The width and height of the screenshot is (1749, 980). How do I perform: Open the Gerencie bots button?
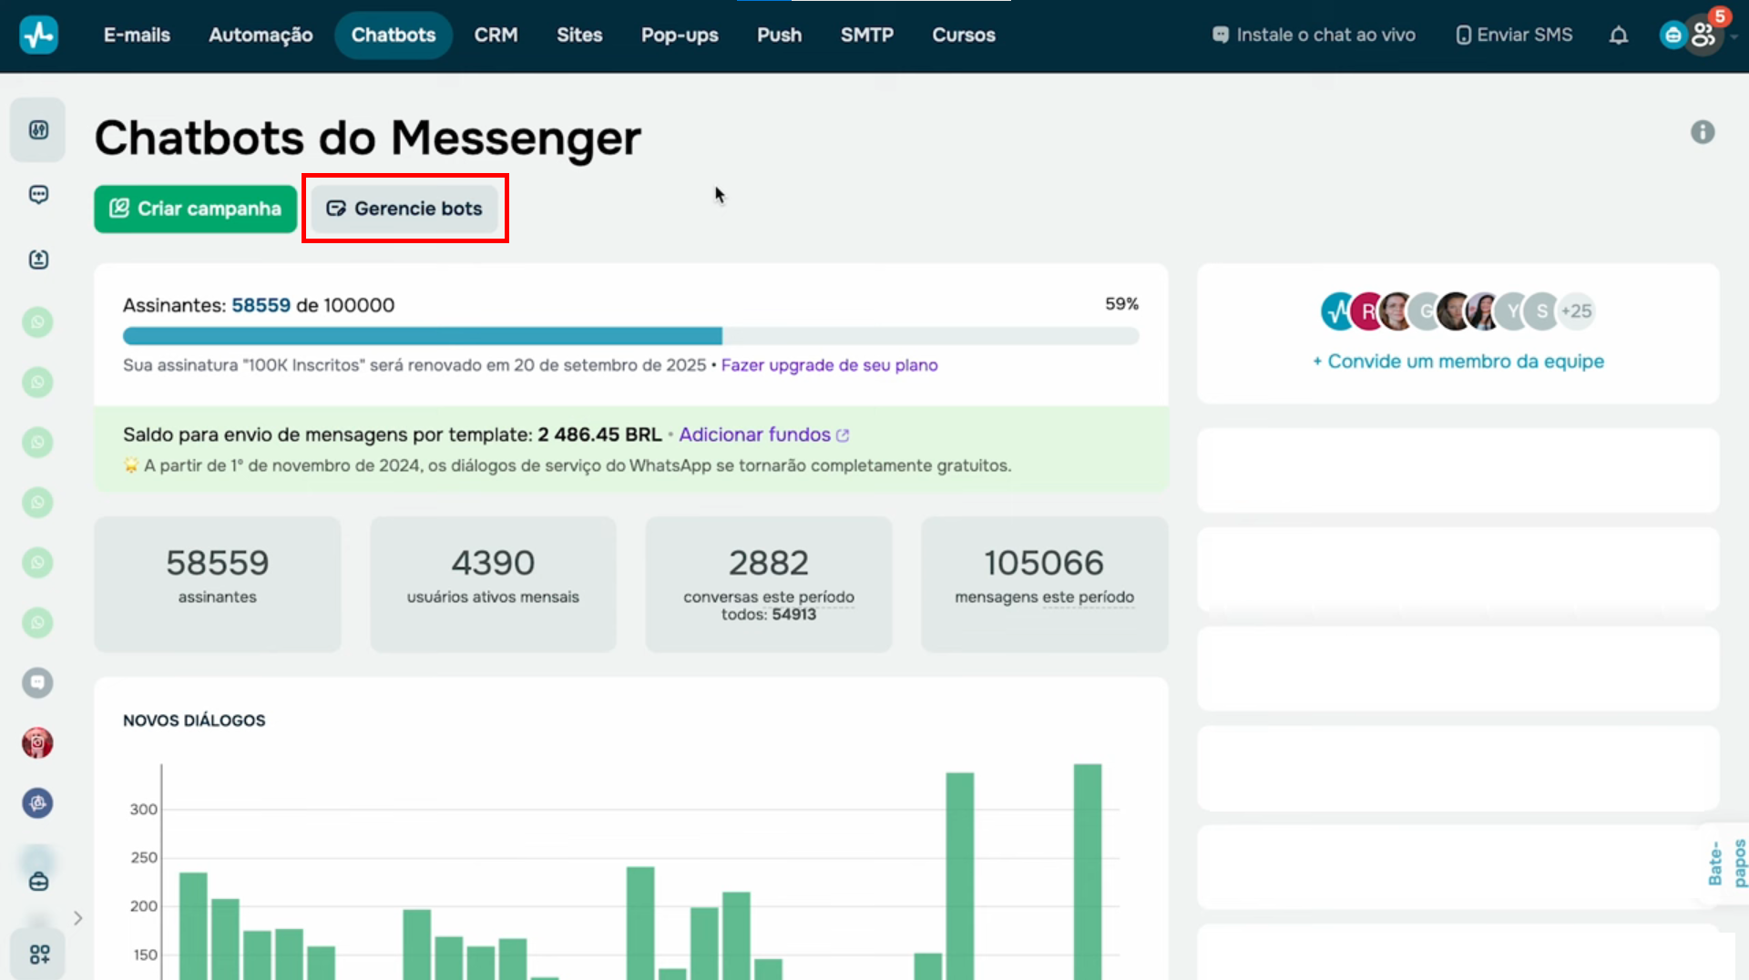tap(405, 209)
